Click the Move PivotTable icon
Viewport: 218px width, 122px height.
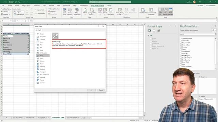pyautogui.click(x=110, y=12)
